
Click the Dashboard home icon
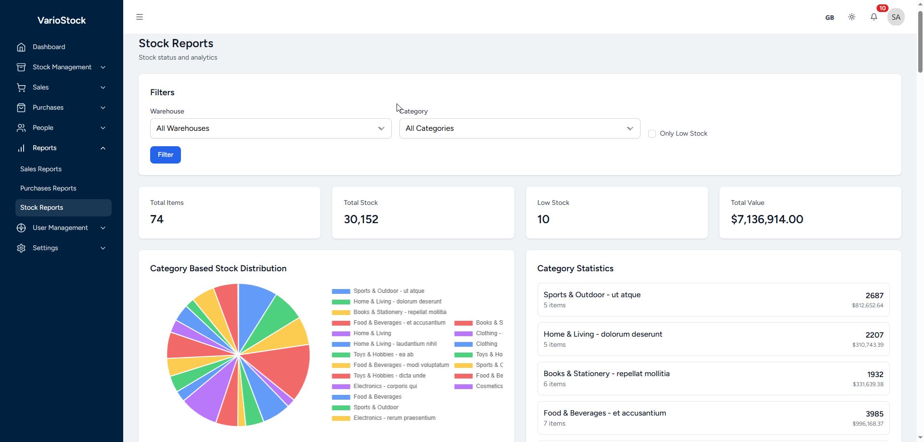(x=21, y=47)
